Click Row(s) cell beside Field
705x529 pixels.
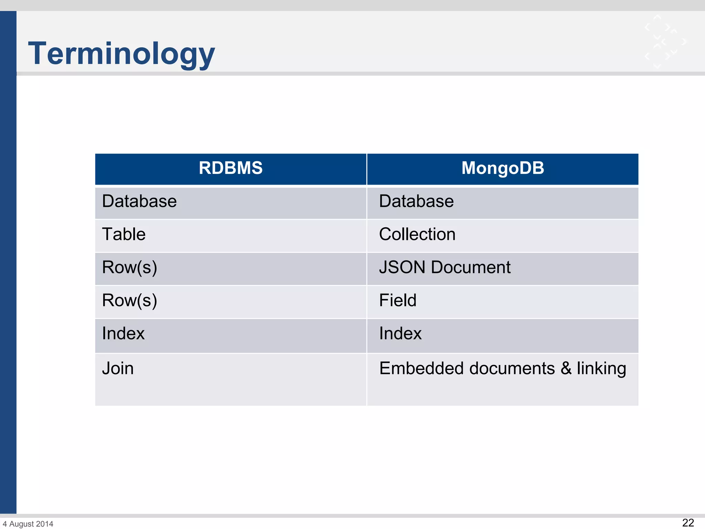pyautogui.click(x=231, y=302)
